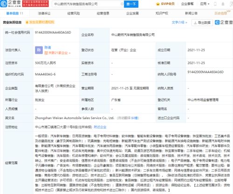Open the SVIP会员 link
This screenshot has width=233, height=194.
click(x=168, y=4)
